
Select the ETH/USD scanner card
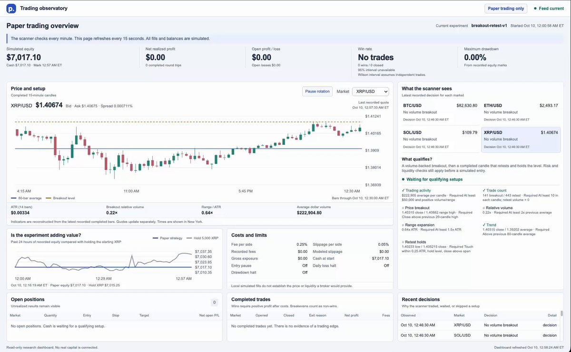[x=521, y=111]
